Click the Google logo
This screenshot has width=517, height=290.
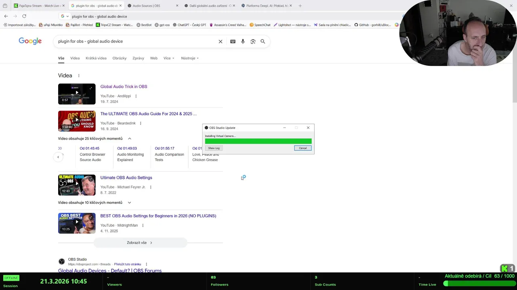pos(30,41)
